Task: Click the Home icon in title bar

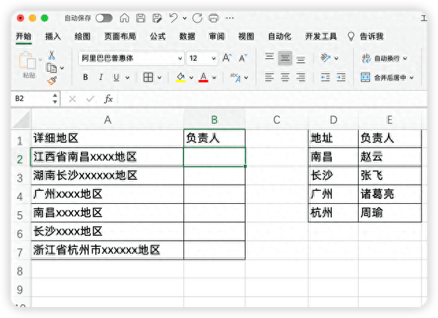Action: [x=125, y=18]
